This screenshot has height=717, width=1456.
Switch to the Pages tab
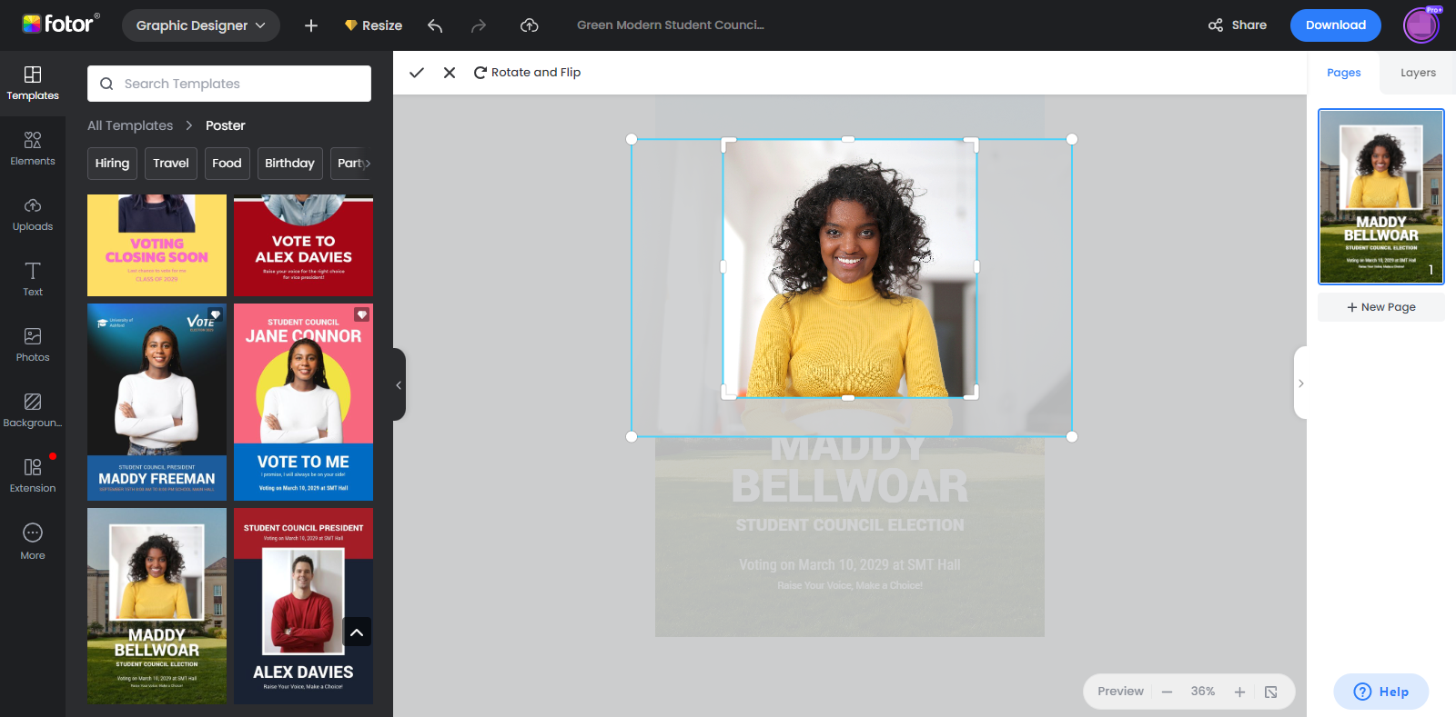coord(1343,73)
